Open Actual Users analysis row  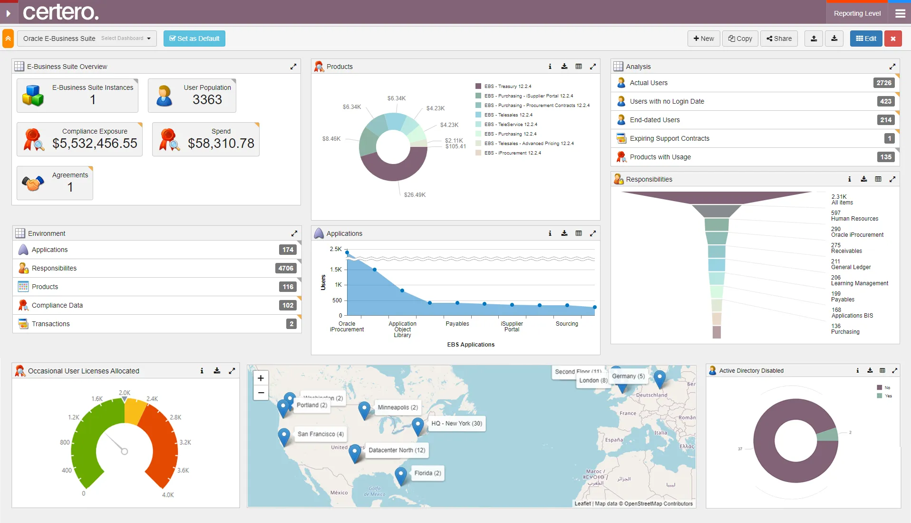pos(755,83)
